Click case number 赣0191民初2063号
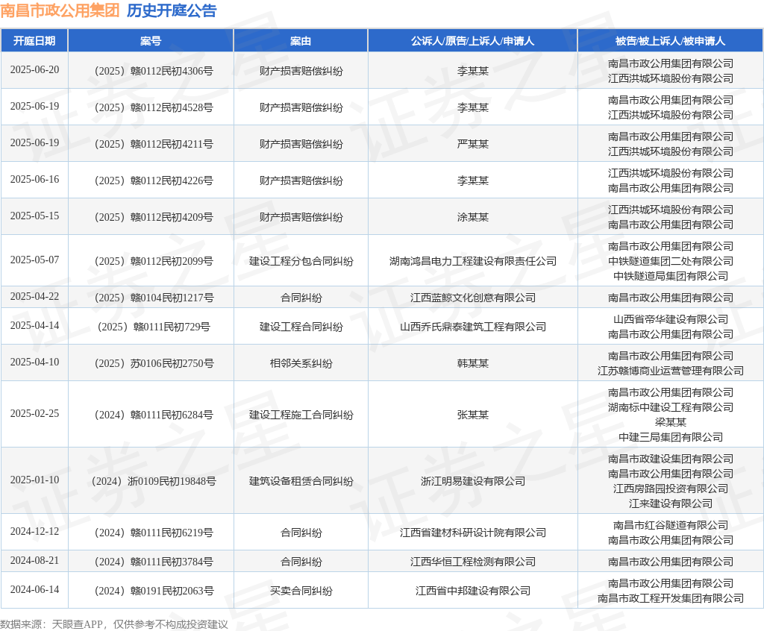The width and height of the screenshot is (764, 631). coord(154,591)
